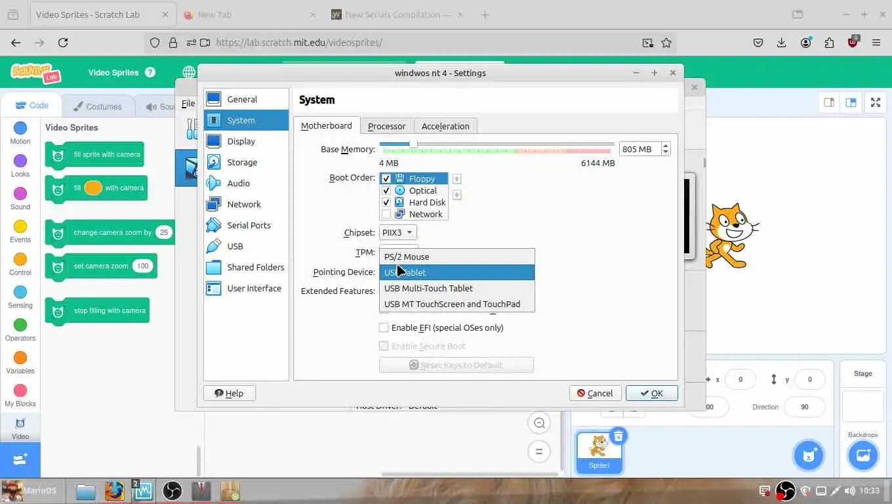Open Firefox from the taskbar
The width and height of the screenshot is (892, 504).
click(114, 491)
